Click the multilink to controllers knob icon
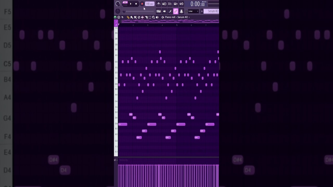This screenshot has height=187, width=333. point(181,11)
